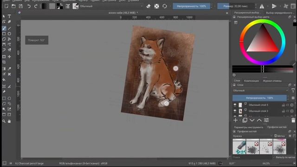Open layer blending mode dropdown Обычный
This screenshot has height=167, width=297.
pyautogui.click(x=260, y=91)
